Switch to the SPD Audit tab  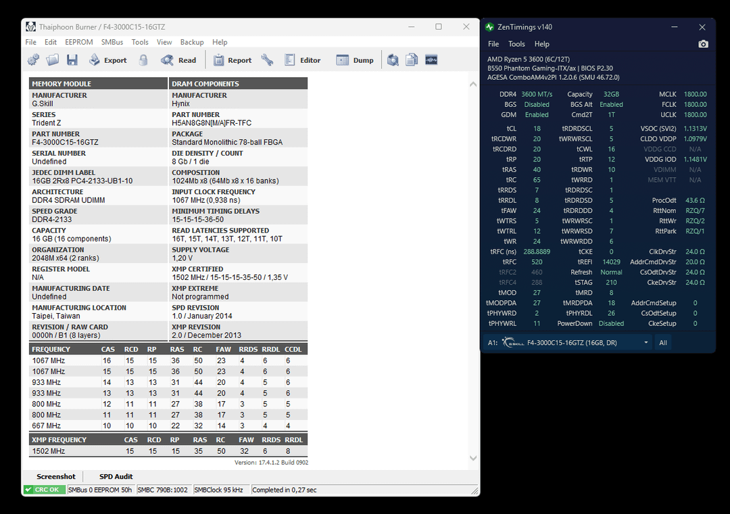tap(116, 476)
